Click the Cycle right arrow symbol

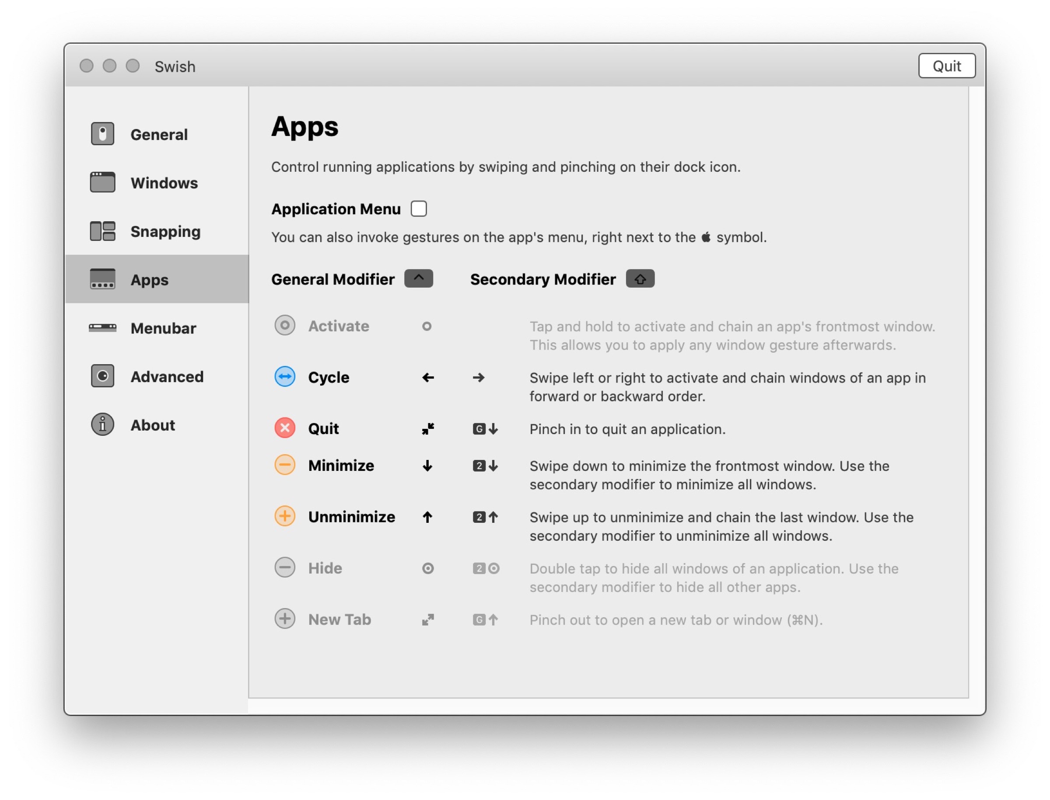(x=479, y=378)
